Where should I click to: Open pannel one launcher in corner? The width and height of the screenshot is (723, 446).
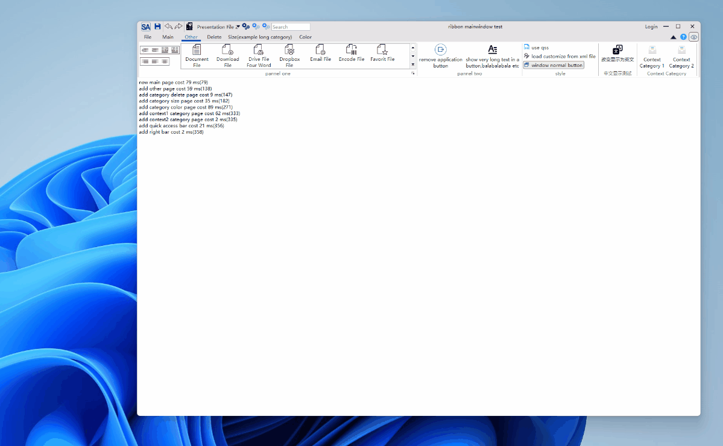[x=414, y=73]
